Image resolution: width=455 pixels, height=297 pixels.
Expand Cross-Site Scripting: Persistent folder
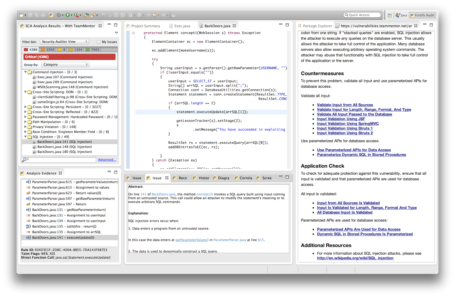click(25, 107)
